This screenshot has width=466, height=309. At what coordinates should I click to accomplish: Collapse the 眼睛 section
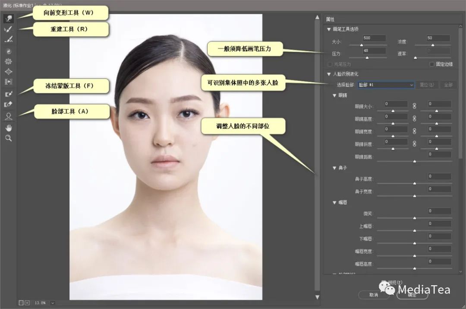pyautogui.click(x=334, y=96)
